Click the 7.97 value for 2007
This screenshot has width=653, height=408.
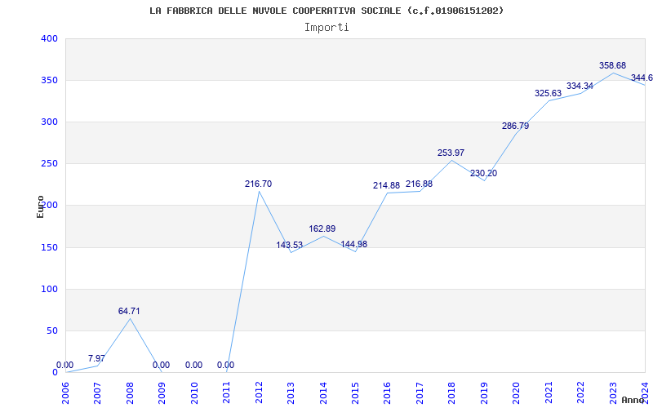(96, 358)
